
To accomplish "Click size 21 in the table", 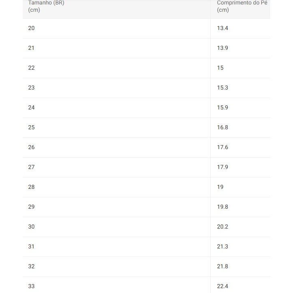I will point(32,48).
